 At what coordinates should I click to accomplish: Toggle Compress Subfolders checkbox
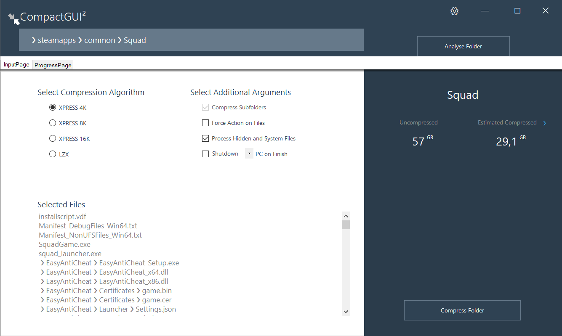pyautogui.click(x=205, y=107)
